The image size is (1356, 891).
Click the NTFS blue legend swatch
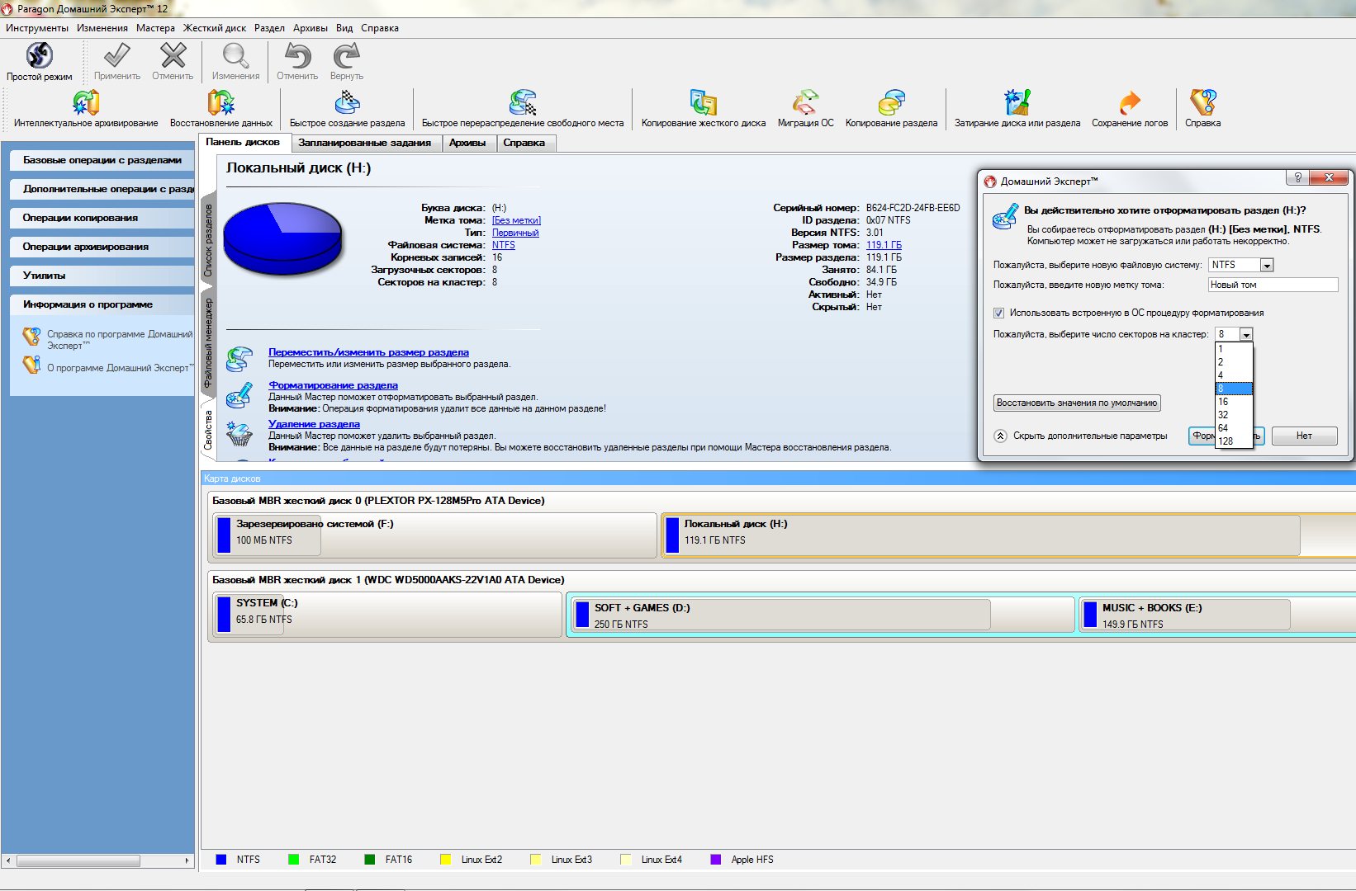tap(220, 860)
